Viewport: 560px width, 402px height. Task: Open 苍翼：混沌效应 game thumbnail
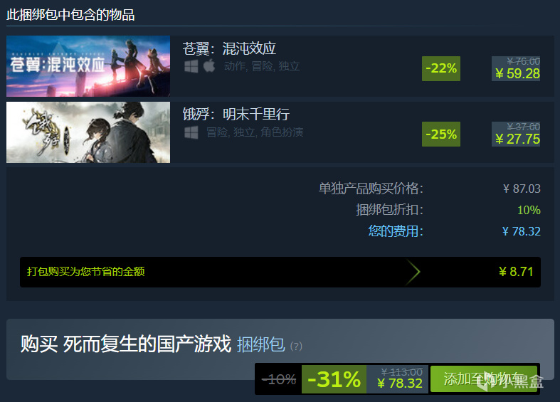88,66
